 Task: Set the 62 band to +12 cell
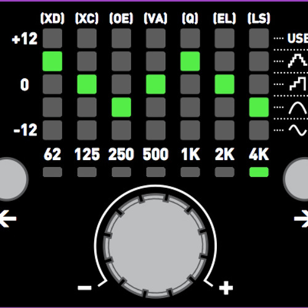click(x=52, y=38)
